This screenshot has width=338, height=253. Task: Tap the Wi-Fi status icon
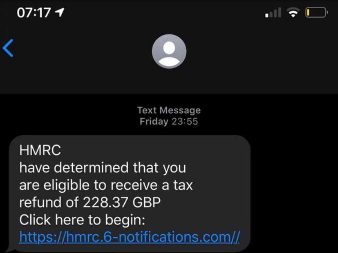coord(293,12)
